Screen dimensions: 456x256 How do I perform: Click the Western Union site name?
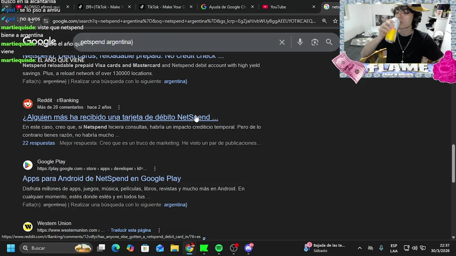point(54,223)
